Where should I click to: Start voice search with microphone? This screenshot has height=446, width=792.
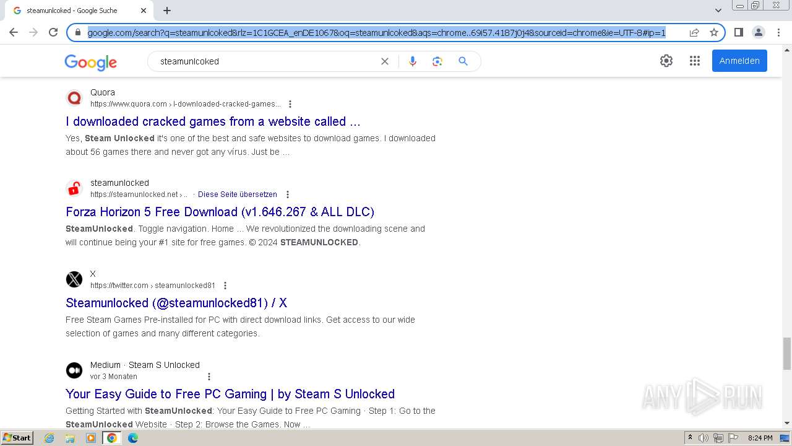coord(413,61)
